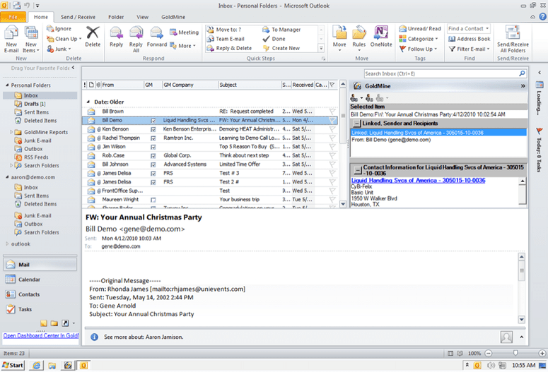Click the zoom slider in status bar
The height and width of the screenshot is (372, 548).
point(514,353)
